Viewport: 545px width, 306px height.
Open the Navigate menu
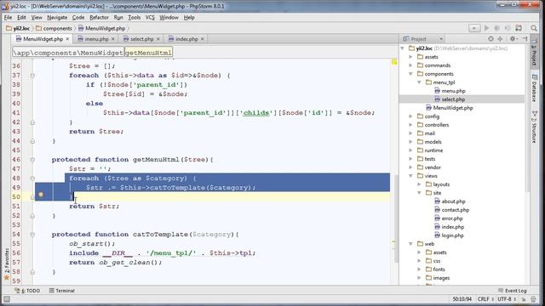(x=57, y=17)
